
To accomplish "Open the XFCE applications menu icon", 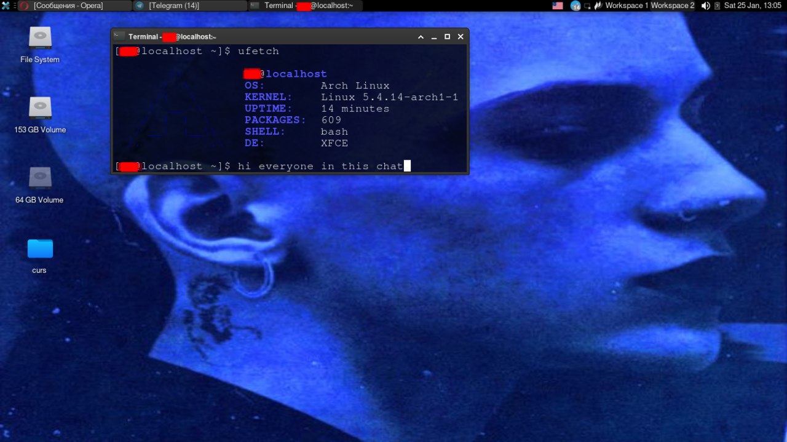I will [6, 6].
